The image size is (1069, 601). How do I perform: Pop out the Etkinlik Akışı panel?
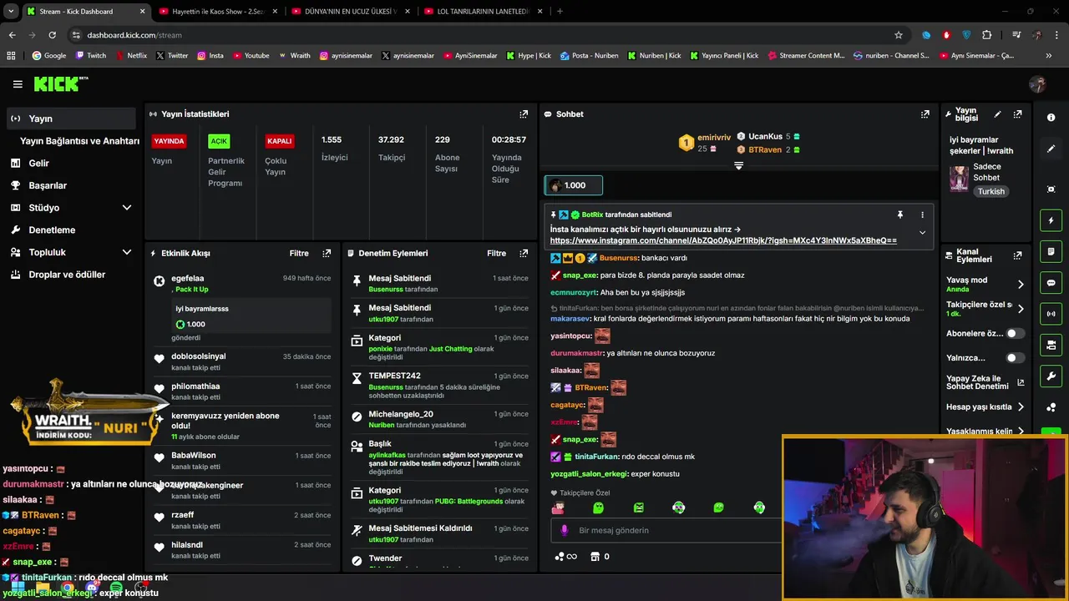click(x=327, y=253)
